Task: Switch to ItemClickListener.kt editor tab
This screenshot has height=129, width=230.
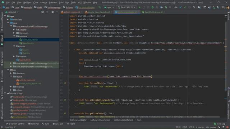Action: 153,12
